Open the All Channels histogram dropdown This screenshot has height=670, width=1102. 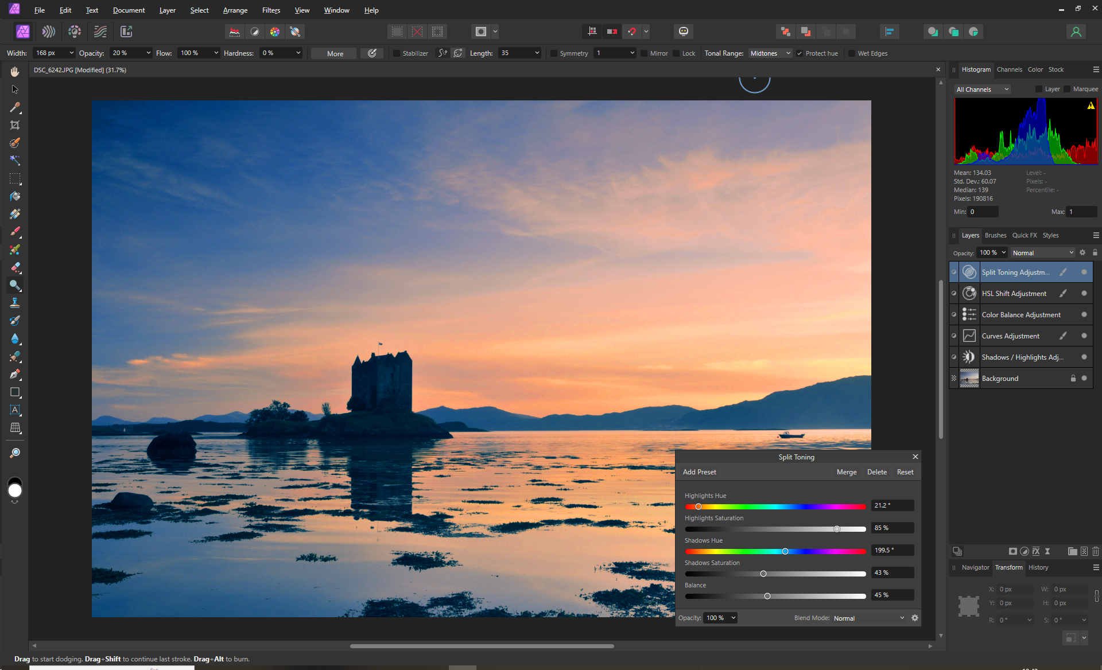tap(982, 89)
